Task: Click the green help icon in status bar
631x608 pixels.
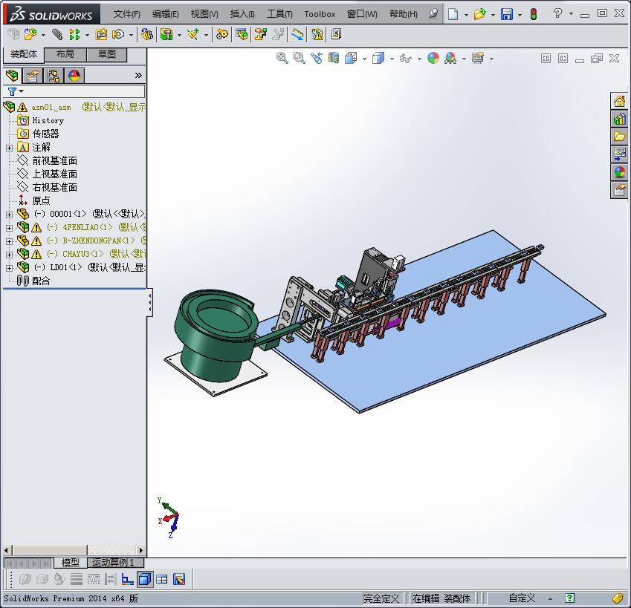Action: [569, 598]
